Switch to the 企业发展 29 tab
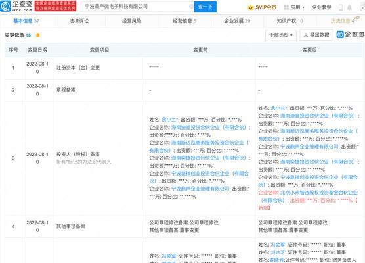The height and width of the screenshot is (263, 365). point(237,21)
